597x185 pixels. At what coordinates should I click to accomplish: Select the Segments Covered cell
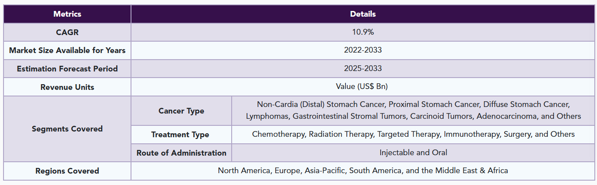pyautogui.click(x=67, y=129)
